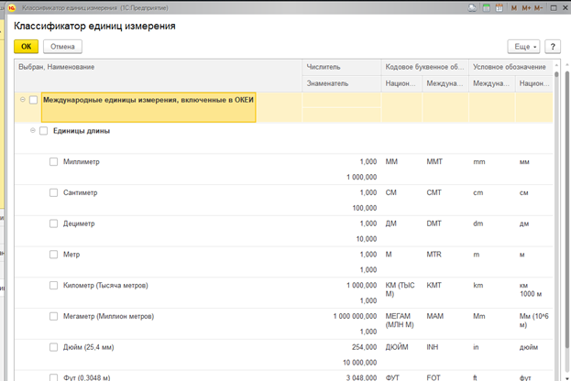
Task: Tick the checkbox next to Метр
Action: coord(53,255)
